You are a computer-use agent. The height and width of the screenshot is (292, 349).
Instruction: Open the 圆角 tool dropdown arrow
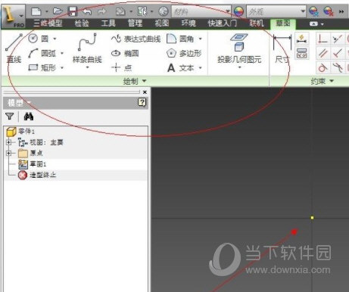click(200, 39)
